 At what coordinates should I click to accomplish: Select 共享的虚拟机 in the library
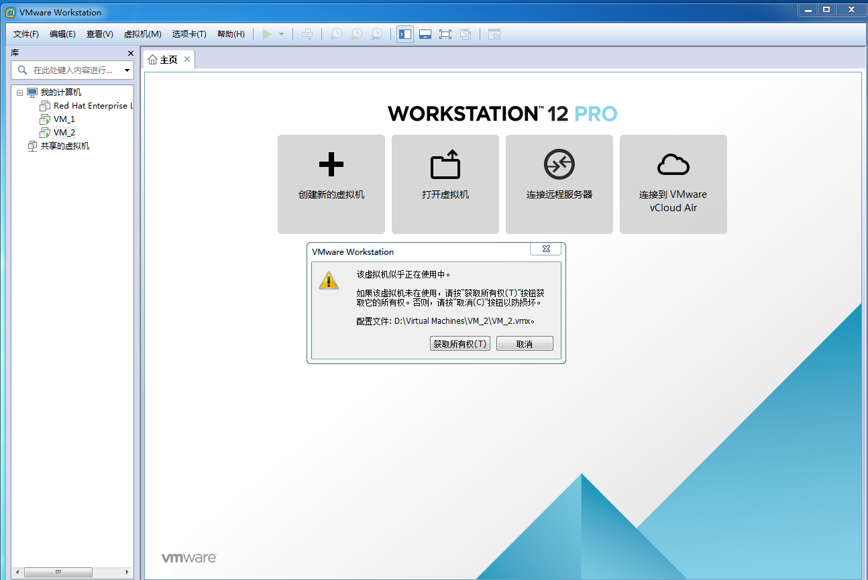point(65,146)
